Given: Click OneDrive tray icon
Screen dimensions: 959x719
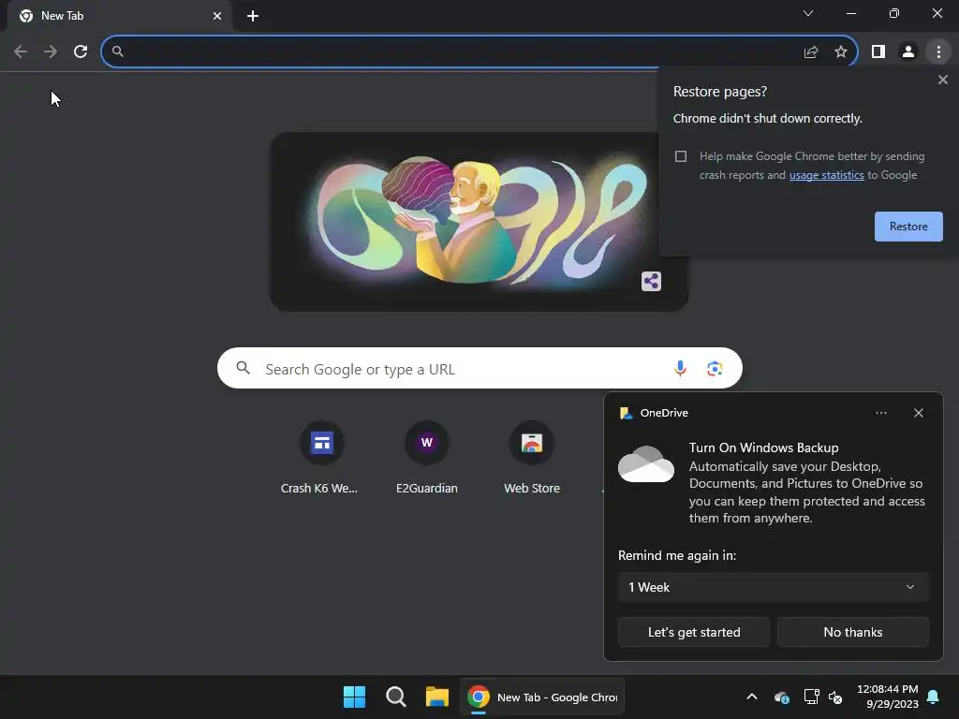Looking at the screenshot, I should [x=782, y=697].
